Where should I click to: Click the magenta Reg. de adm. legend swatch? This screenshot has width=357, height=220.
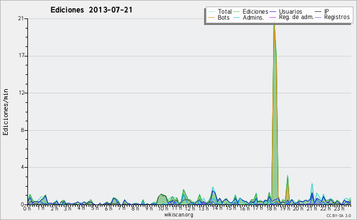[x=273, y=17]
